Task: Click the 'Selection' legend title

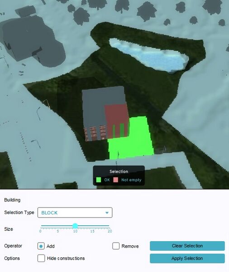Action: tap(119, 171)
